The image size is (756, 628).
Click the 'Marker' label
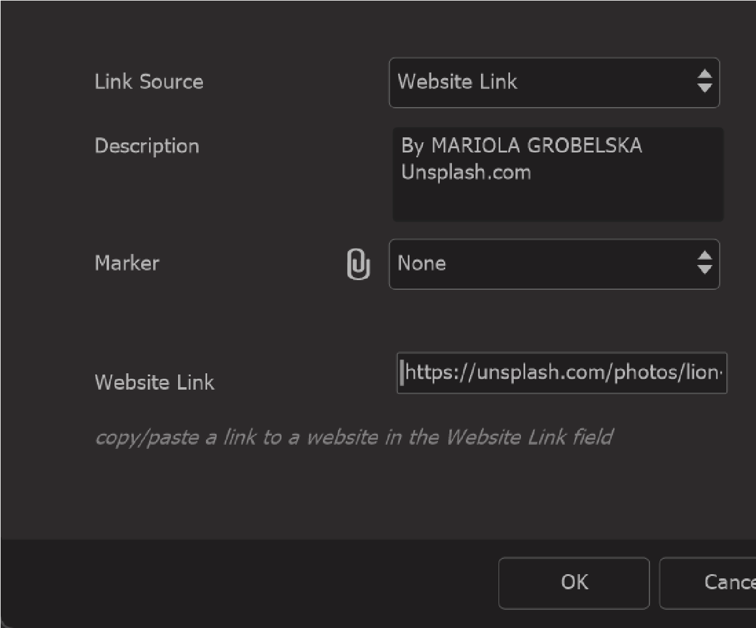(127, 263)
